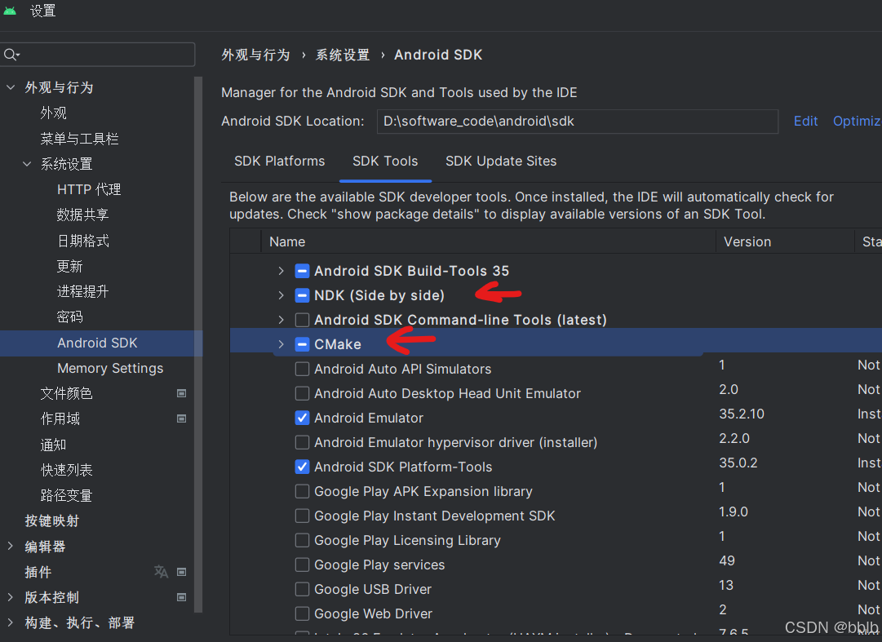Collapse the 外观与行为 tree section
Screen dimensions: 882x642
click(x=10, y=87)
